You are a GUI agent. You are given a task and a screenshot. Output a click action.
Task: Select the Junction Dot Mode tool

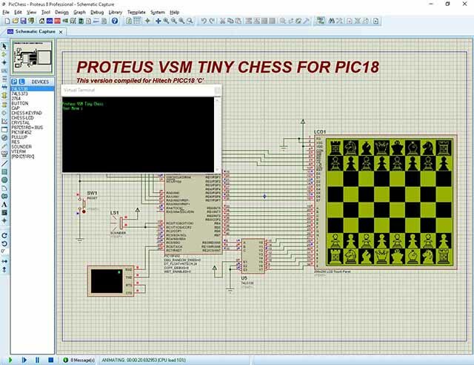click(x=4, y=62)
